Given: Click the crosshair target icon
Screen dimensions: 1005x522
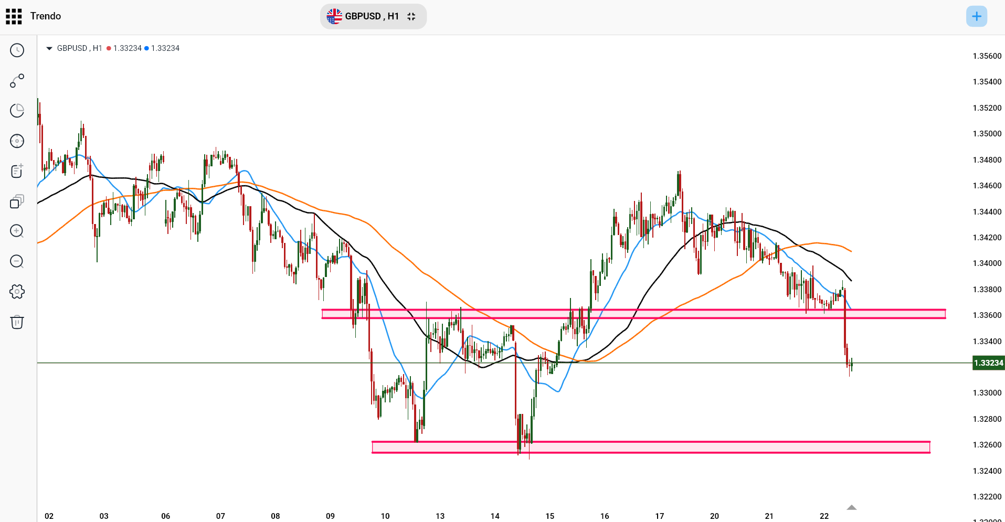Looking at the screenshot, I should click(x=17, y=141).
